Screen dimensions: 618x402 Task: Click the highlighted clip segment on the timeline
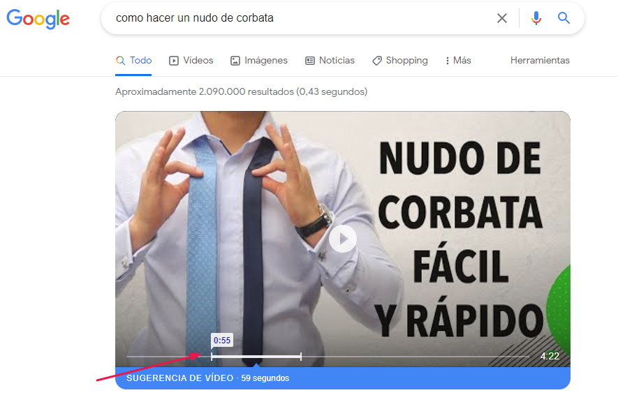point(256,357)
